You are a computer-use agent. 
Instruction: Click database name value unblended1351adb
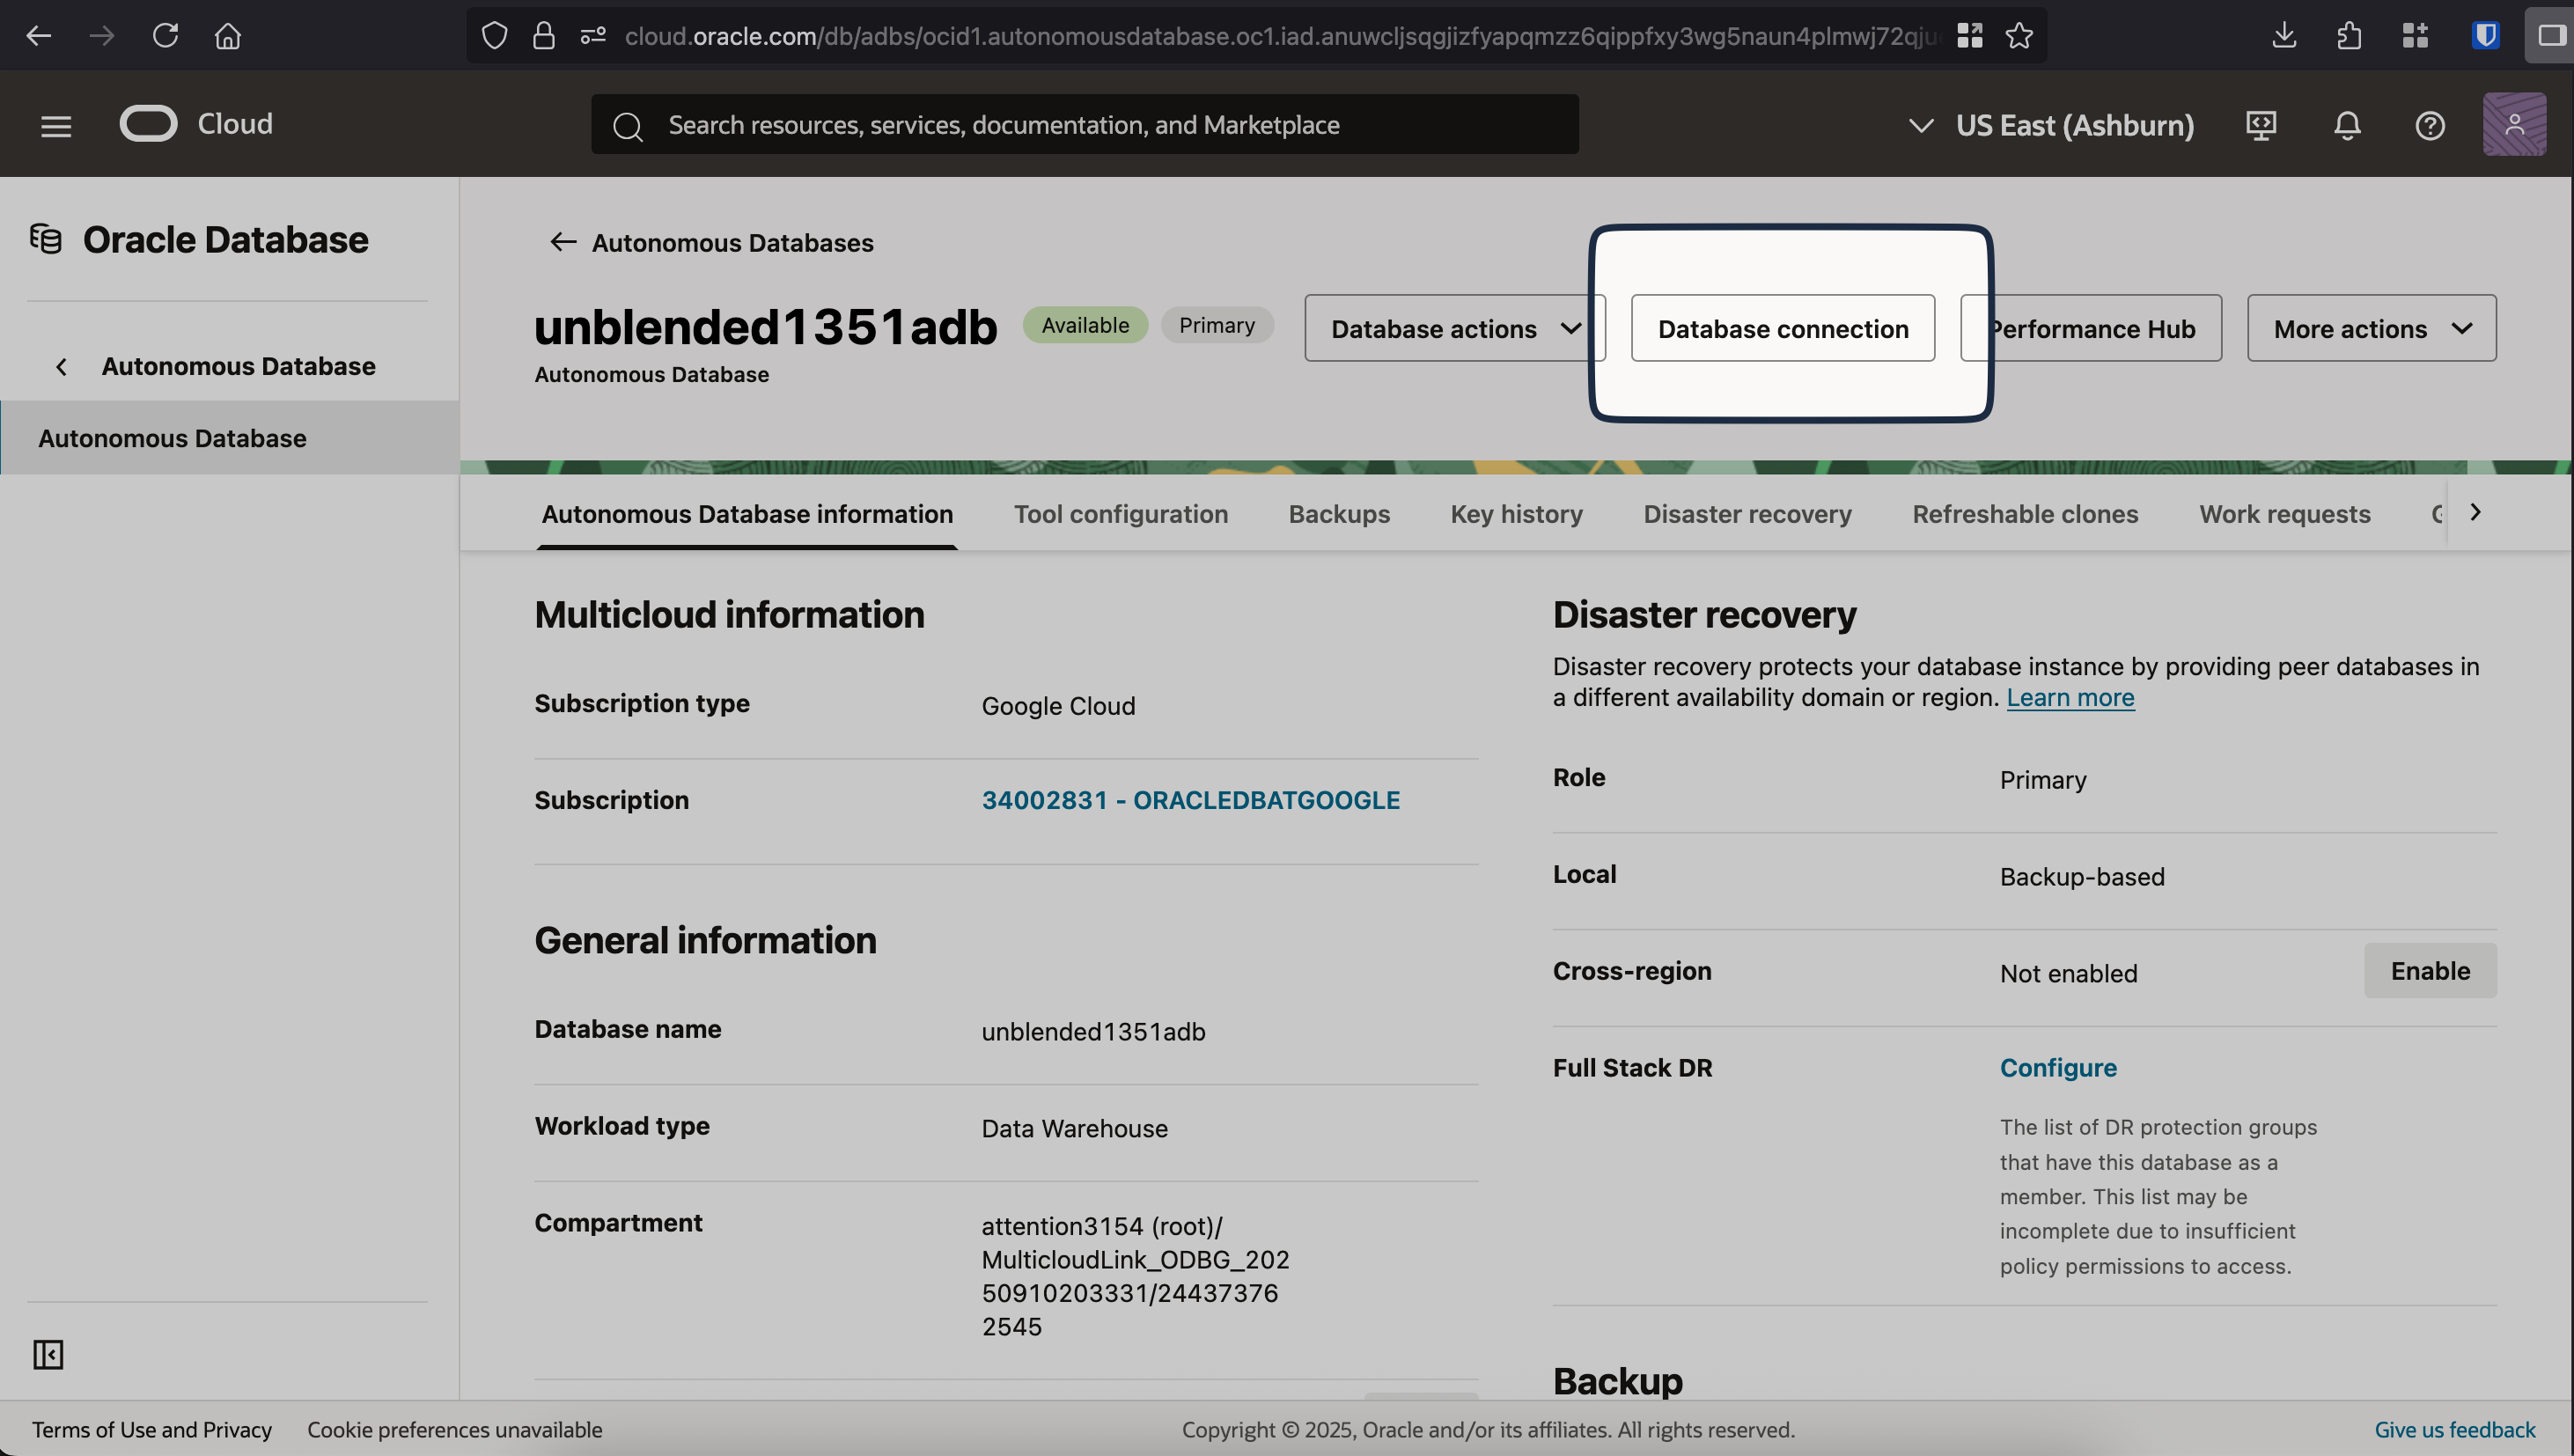coord(1093,1032)
